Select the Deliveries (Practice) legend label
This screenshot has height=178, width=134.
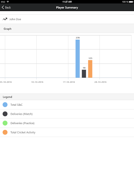pyautogui.click(x=22, y=123)
